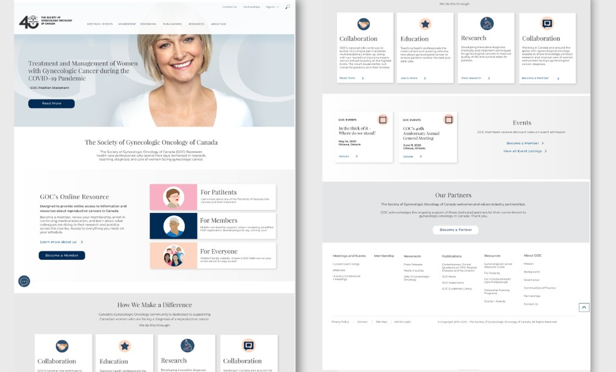The height and width of the screenshot is (372, 616).
Task: Click the arrow beside 'Learn more about us'
Action: pos(82,242)
